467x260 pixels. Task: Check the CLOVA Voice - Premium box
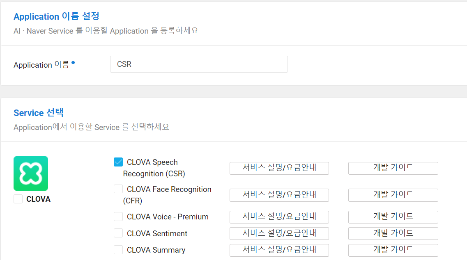pos(118,217)
